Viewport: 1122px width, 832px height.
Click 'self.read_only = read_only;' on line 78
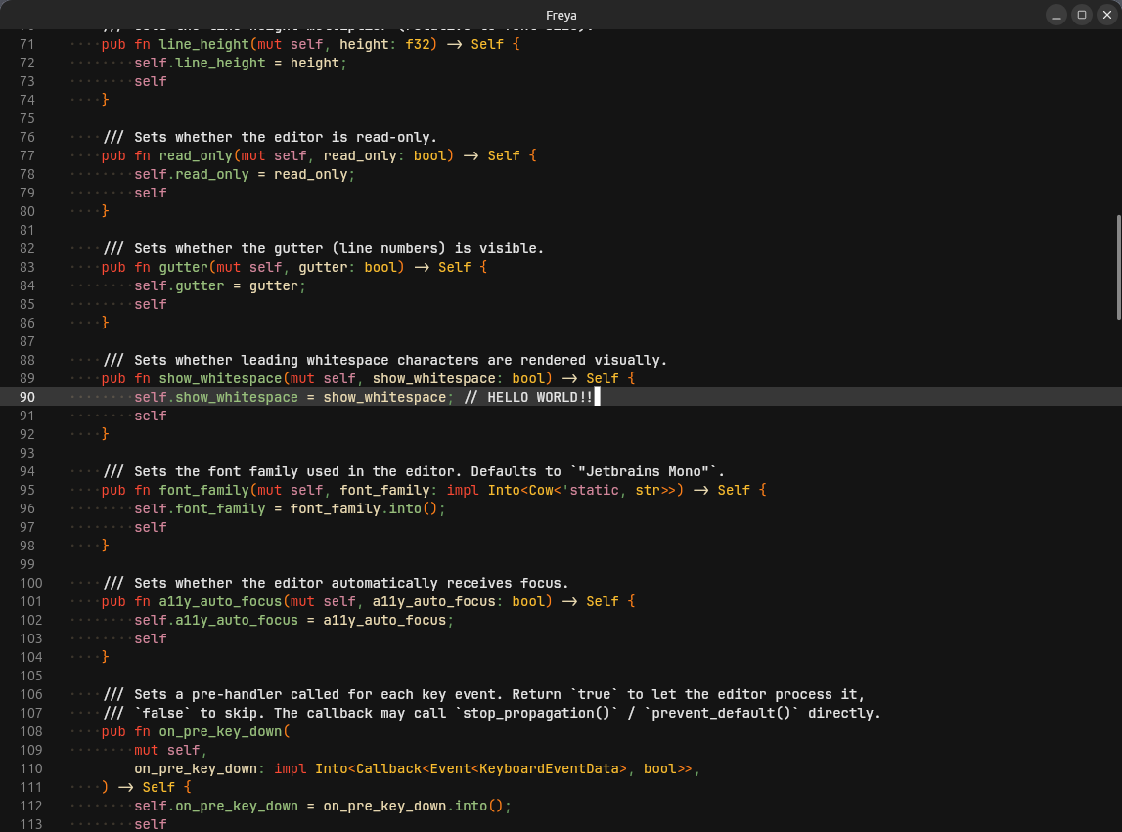point(245,175)
